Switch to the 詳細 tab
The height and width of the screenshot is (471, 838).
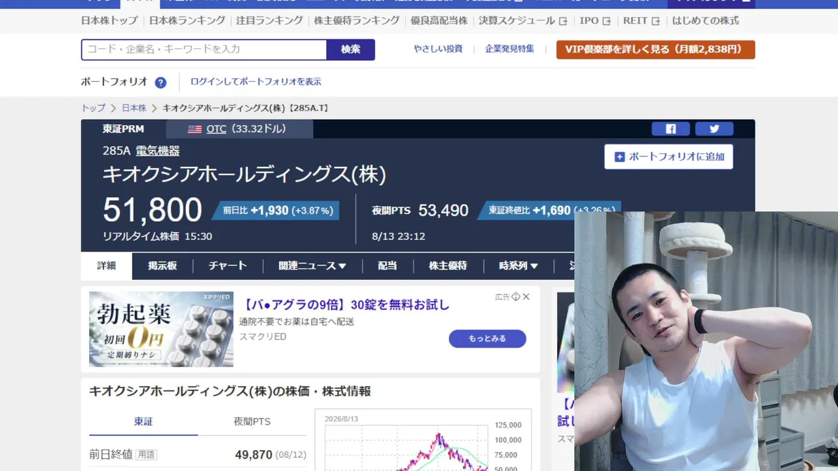pos(107,266)
